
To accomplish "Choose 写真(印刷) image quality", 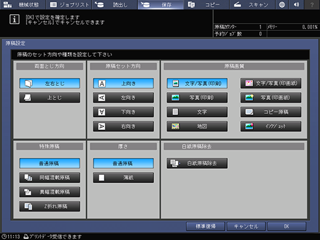I will pos(197,98).
